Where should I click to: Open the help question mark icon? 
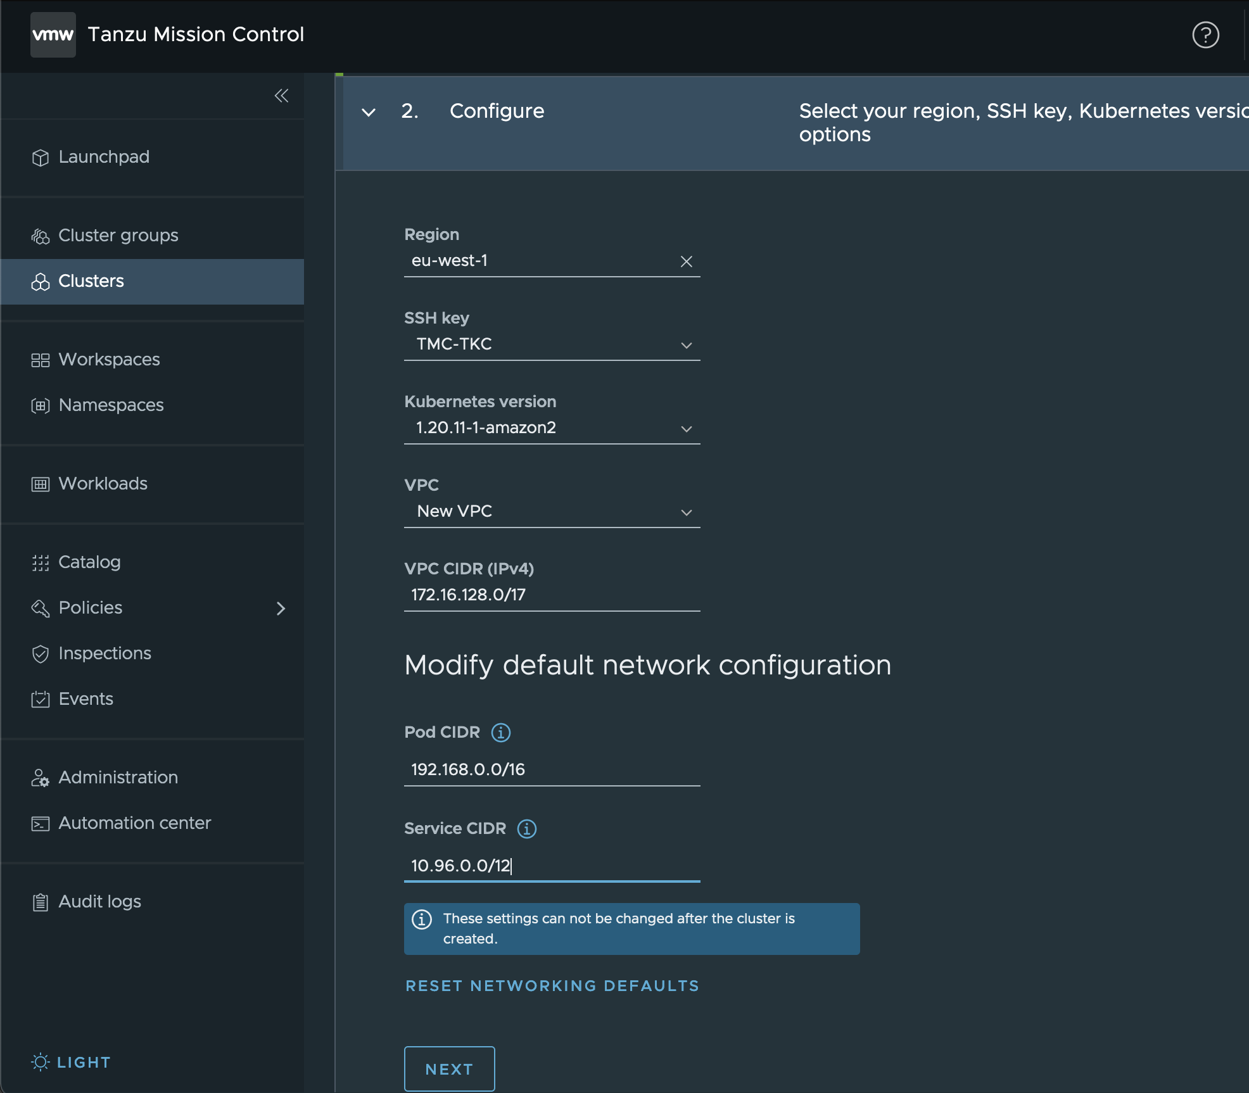[x=1205, y=35]
